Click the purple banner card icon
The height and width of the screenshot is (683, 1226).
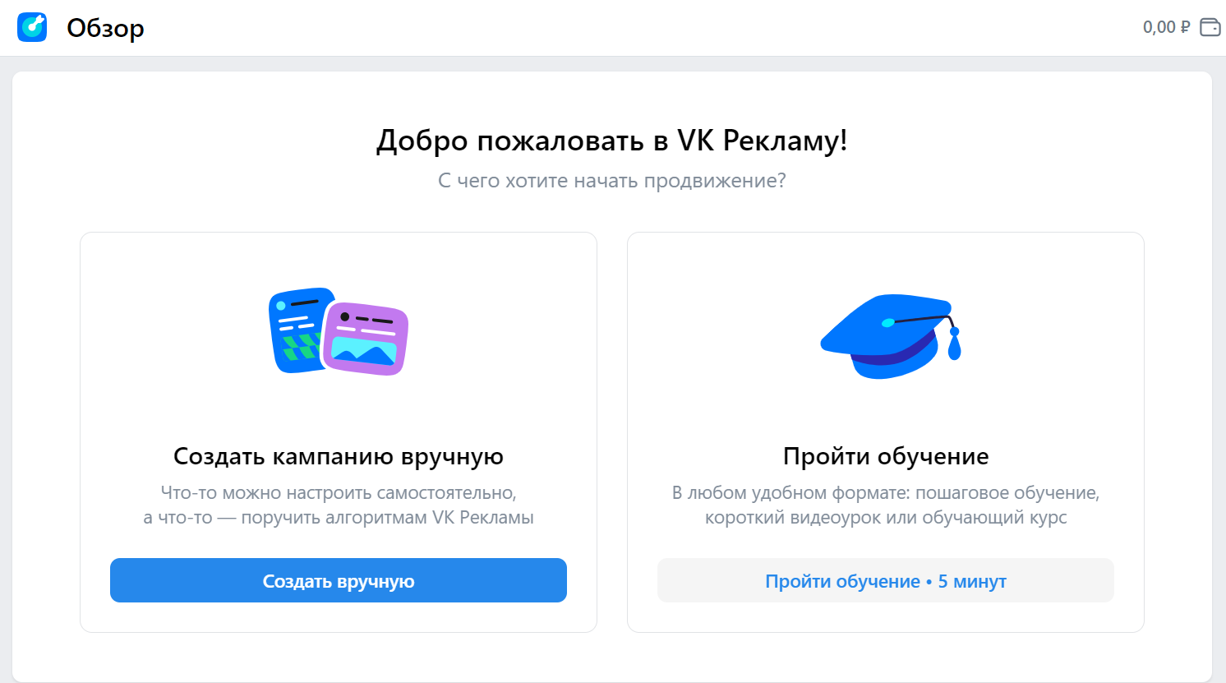366,338
